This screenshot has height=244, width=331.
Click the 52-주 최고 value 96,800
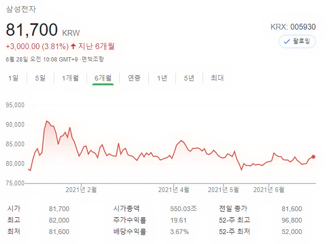click(292, 220)
